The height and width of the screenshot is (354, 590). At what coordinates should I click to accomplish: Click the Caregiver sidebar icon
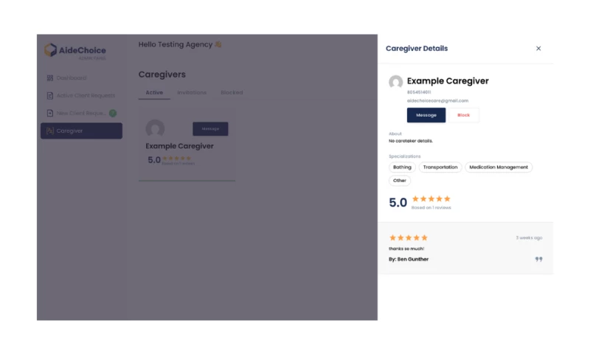[x=50, y=131]
